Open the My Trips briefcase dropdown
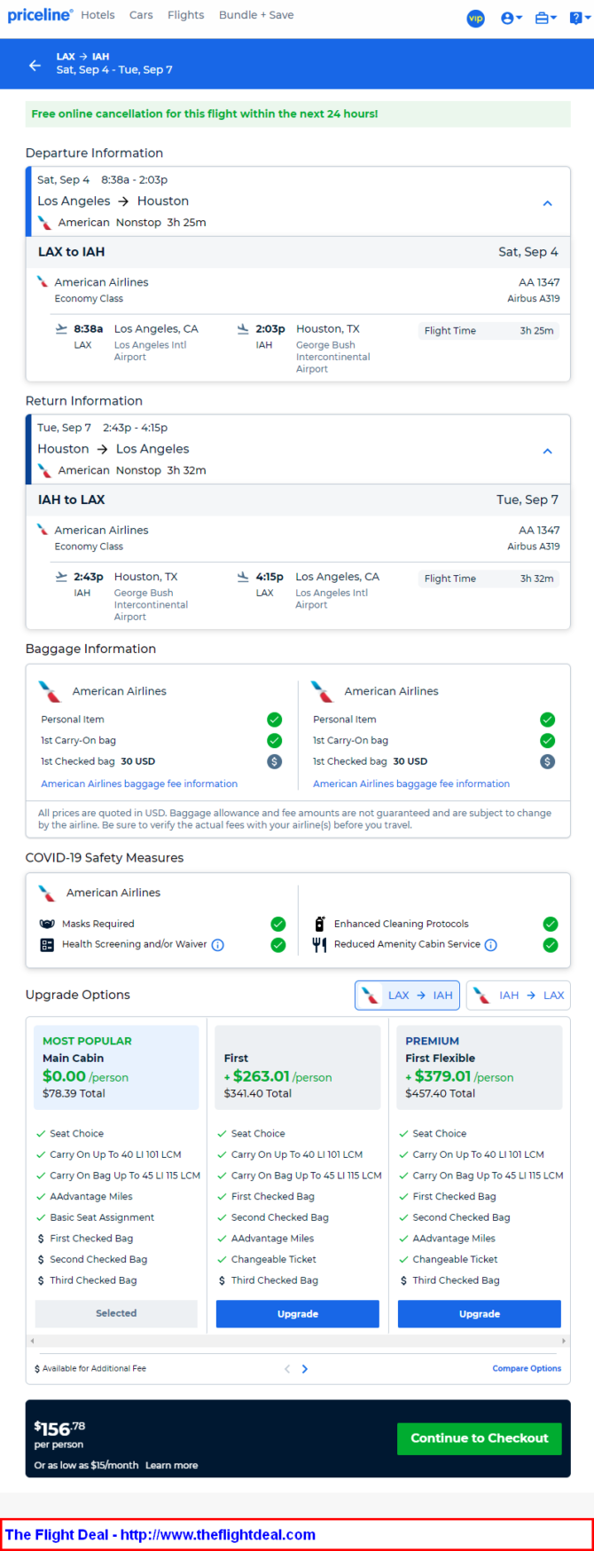 coord(545,18)
